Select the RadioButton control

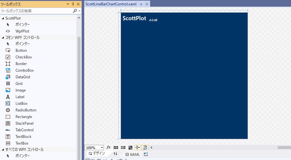26,110
